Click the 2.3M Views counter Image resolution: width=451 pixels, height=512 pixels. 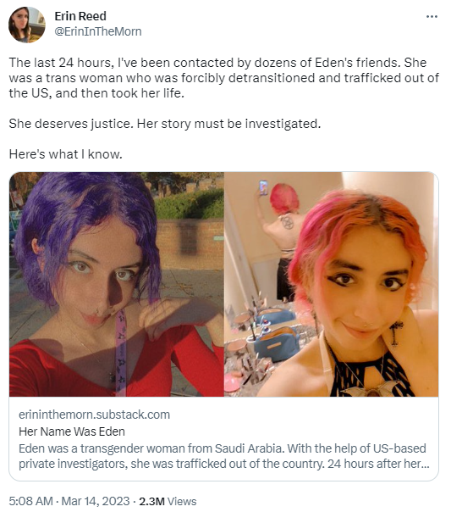pyautogui.click(x=168, y=501)
